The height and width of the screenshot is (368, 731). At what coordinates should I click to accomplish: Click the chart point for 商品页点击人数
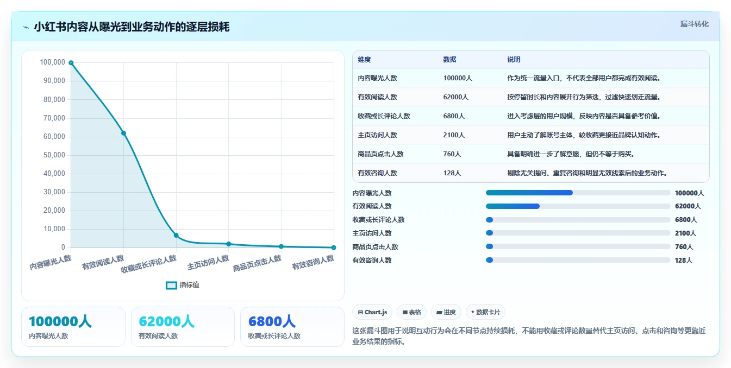pos(281,246)
